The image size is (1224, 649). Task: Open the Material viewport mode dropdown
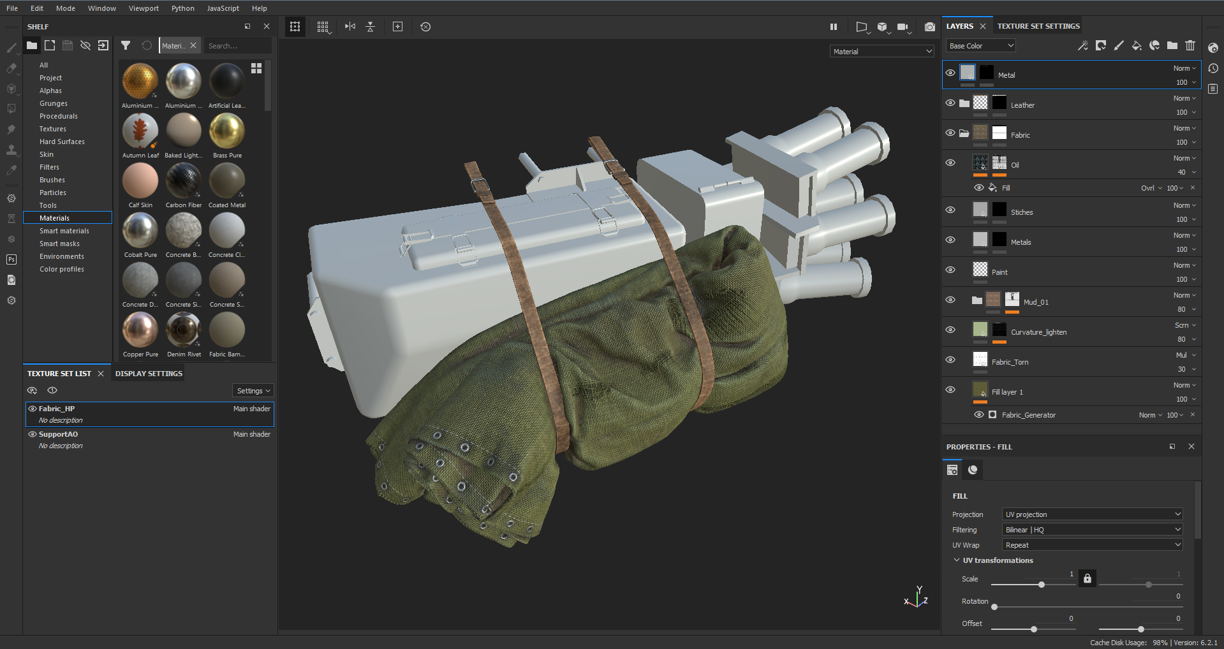[882, 52]
